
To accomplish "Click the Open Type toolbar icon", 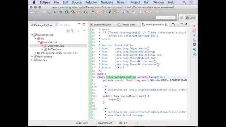I will tap(93, 12).
